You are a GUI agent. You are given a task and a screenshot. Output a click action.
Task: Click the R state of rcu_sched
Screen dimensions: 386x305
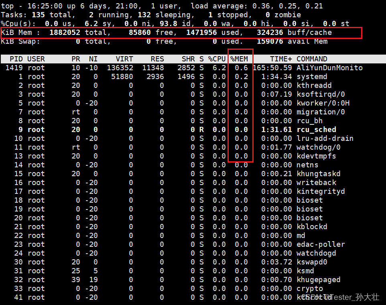(201, 130)
